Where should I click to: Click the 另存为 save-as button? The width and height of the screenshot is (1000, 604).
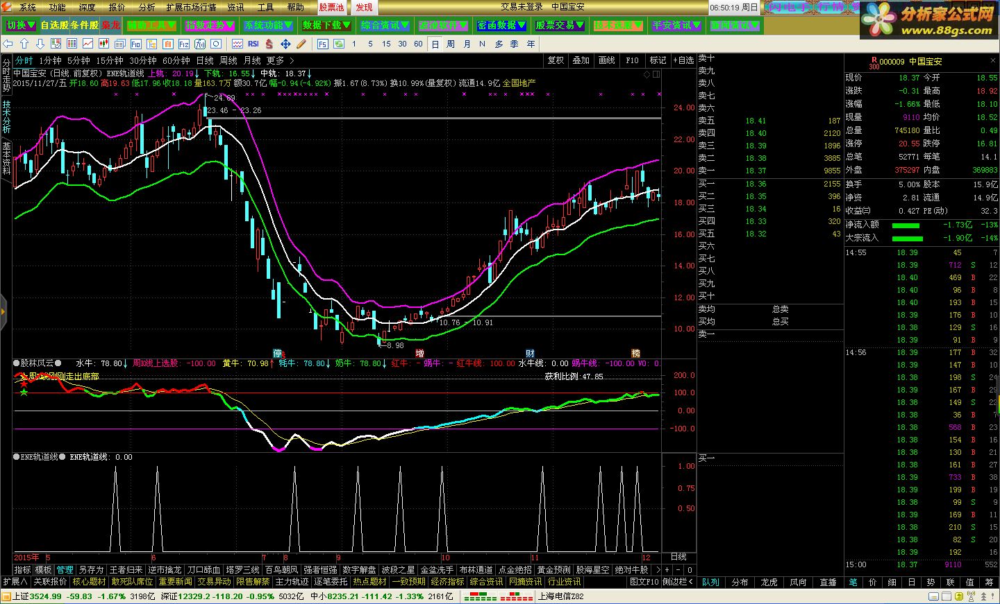click(91, 570)
